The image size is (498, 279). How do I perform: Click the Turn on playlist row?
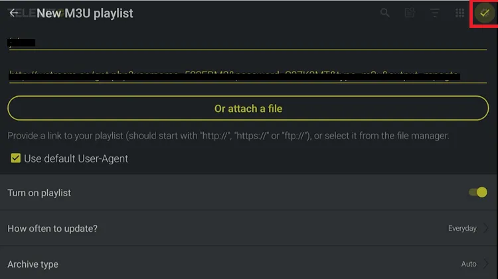pos(199,193)
